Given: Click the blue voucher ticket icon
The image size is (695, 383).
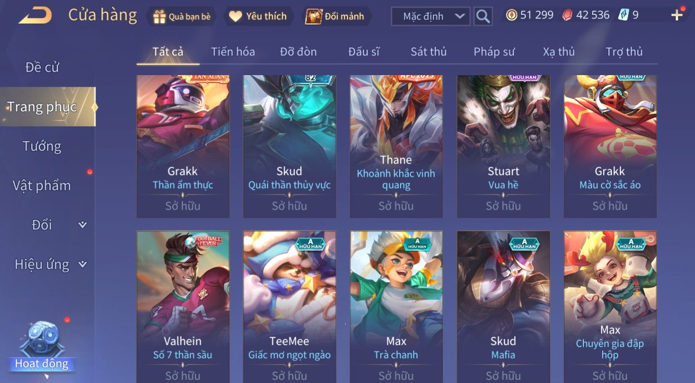Looking at the screenshot, I should pos(623,15).
